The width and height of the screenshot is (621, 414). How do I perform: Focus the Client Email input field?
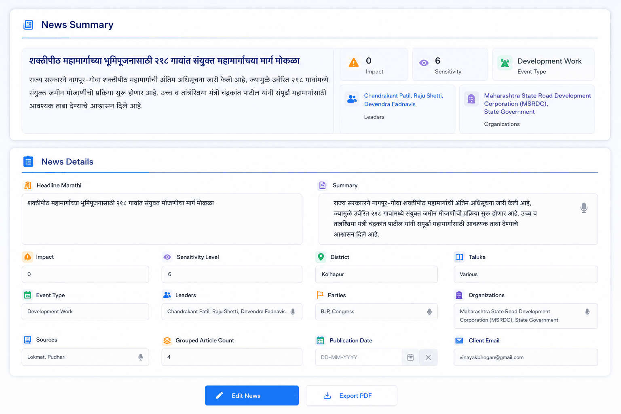[526, 357]
